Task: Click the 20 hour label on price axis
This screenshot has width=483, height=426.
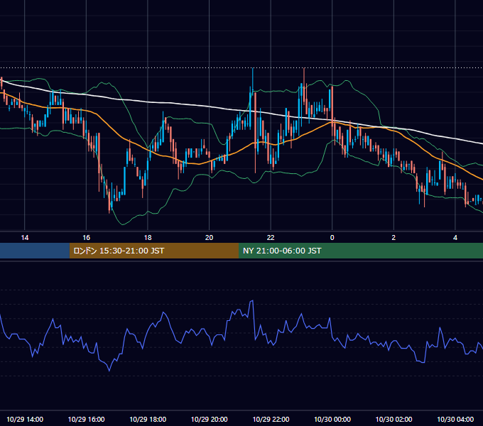Action: (209, 238)
